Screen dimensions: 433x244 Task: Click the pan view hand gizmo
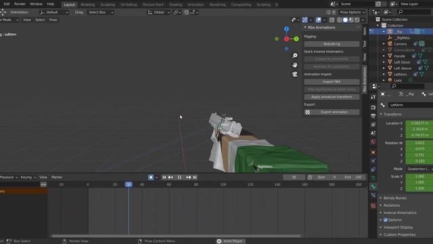[x=295, y=65]
